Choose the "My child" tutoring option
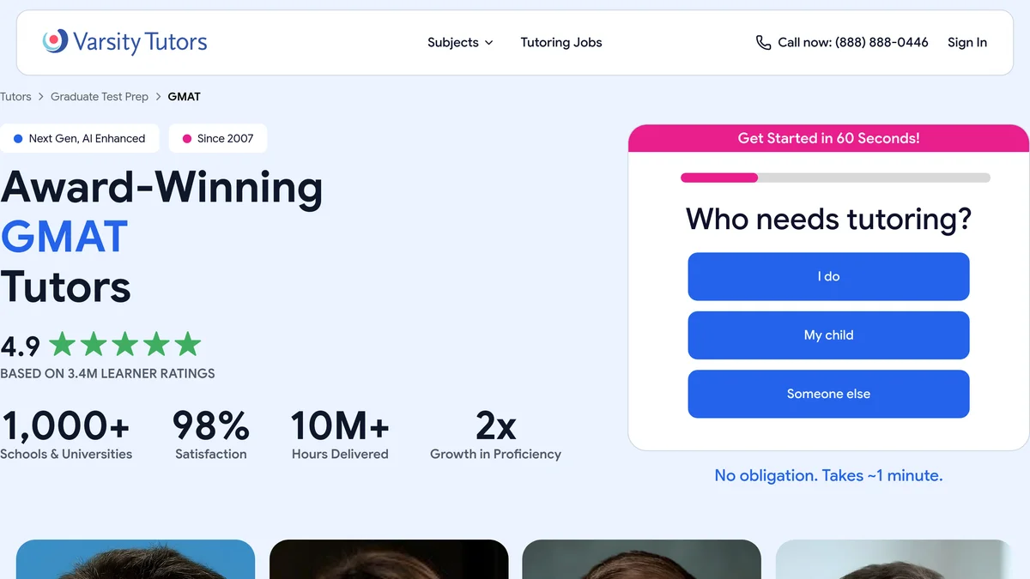The width and height of the screenshot is (1030, 579). tap(828, 335)
